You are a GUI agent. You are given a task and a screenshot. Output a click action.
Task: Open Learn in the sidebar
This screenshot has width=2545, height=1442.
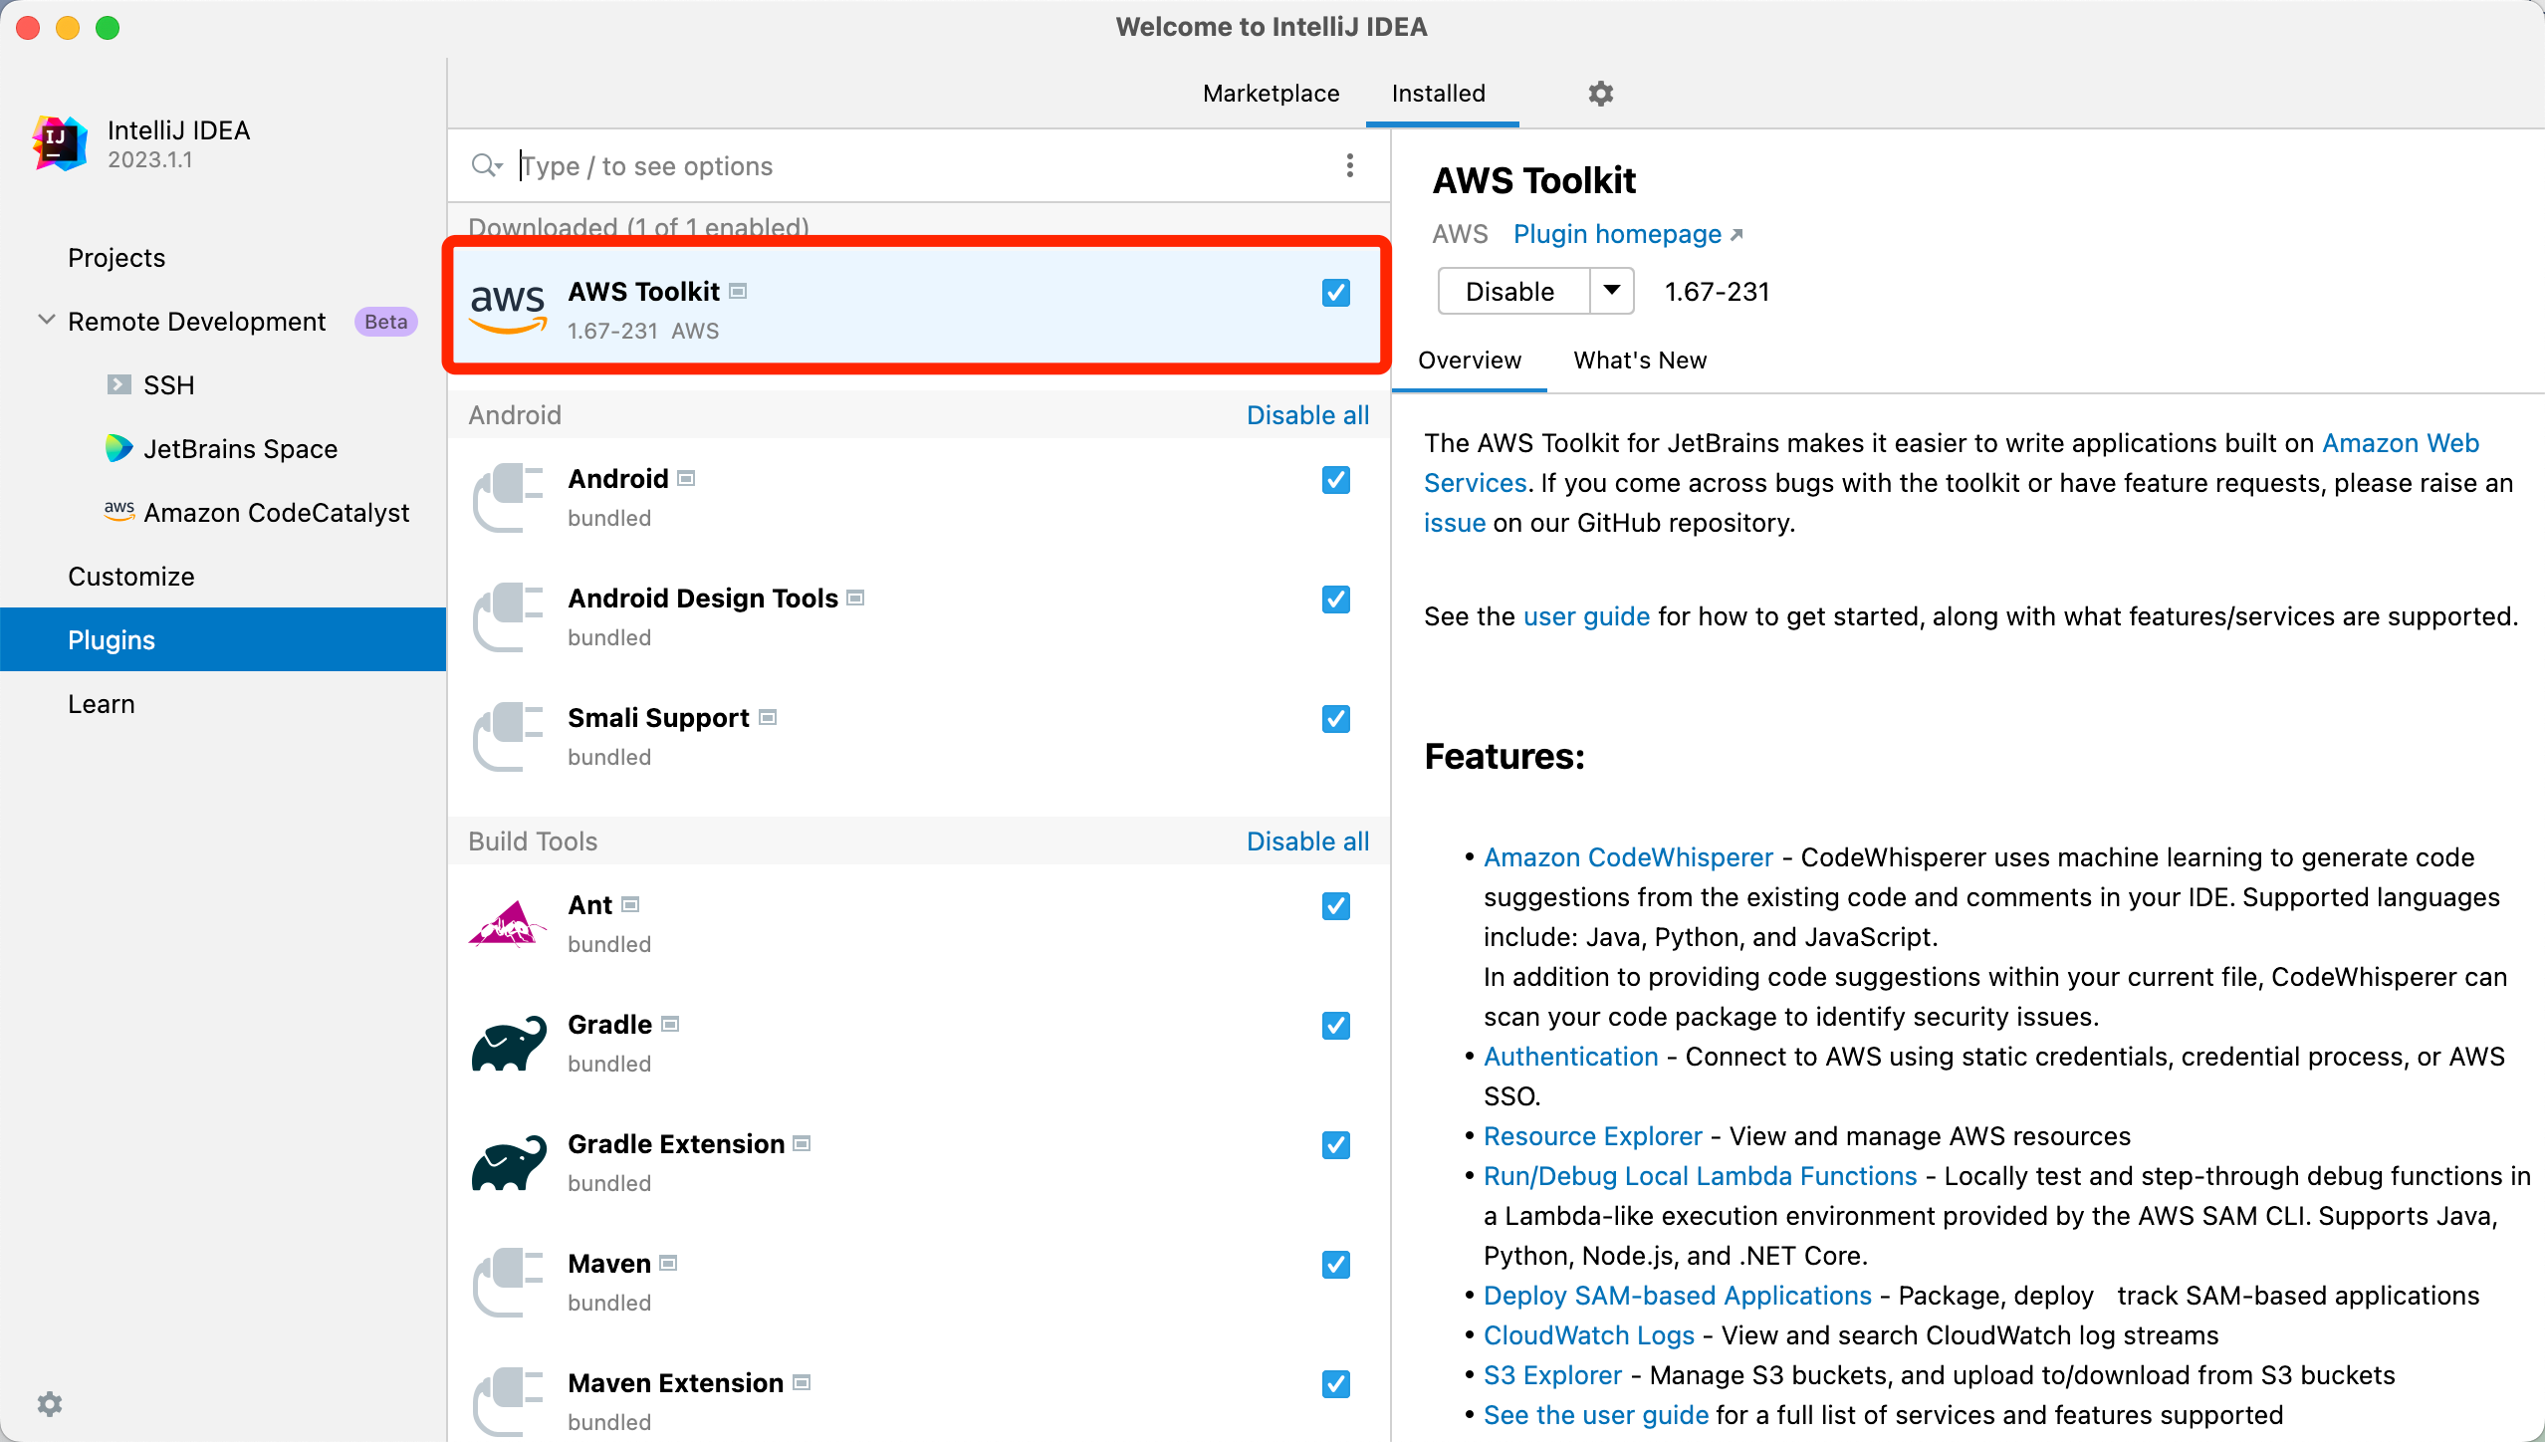[x=102, y=704]
